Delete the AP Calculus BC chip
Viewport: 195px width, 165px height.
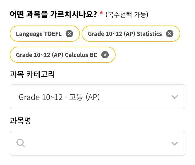105,55
